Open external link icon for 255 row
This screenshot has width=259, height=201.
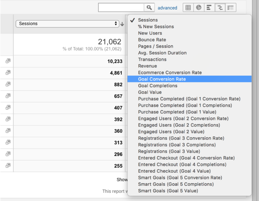pyautogui.click(x=8, y=166)
